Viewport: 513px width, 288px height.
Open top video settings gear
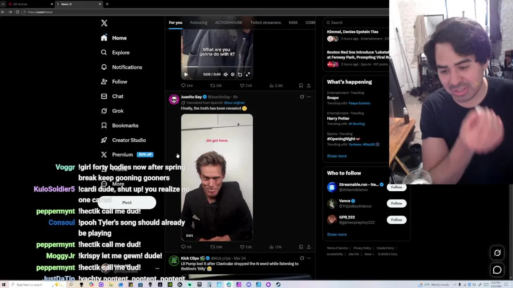232,74
